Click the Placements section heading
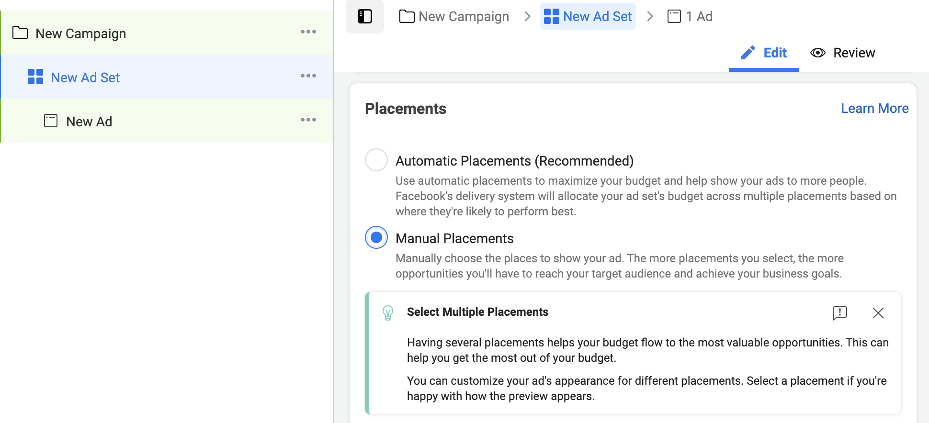Image resolution: width=929 pixels, height=423 pixels. pos(406,109)
